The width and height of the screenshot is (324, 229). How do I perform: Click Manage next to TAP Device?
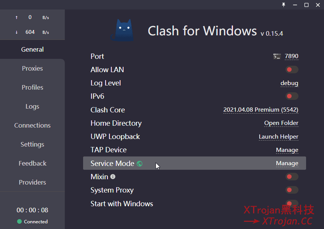click(x=287, y=150)
